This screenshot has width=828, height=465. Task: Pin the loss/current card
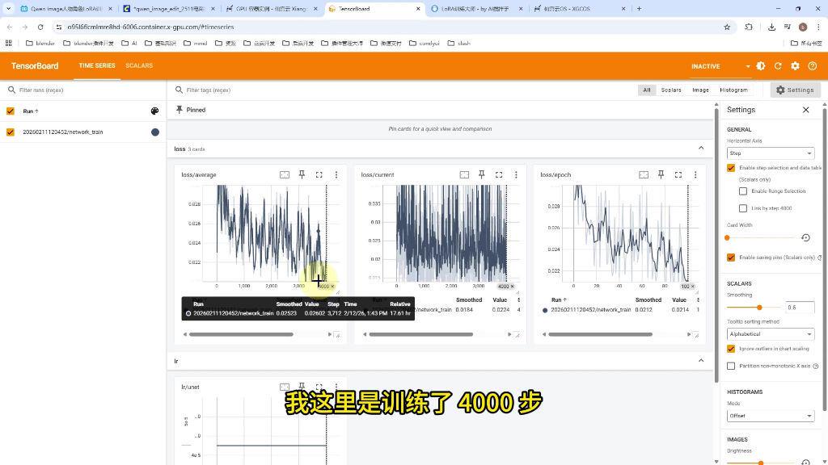(x=482, y=174)
